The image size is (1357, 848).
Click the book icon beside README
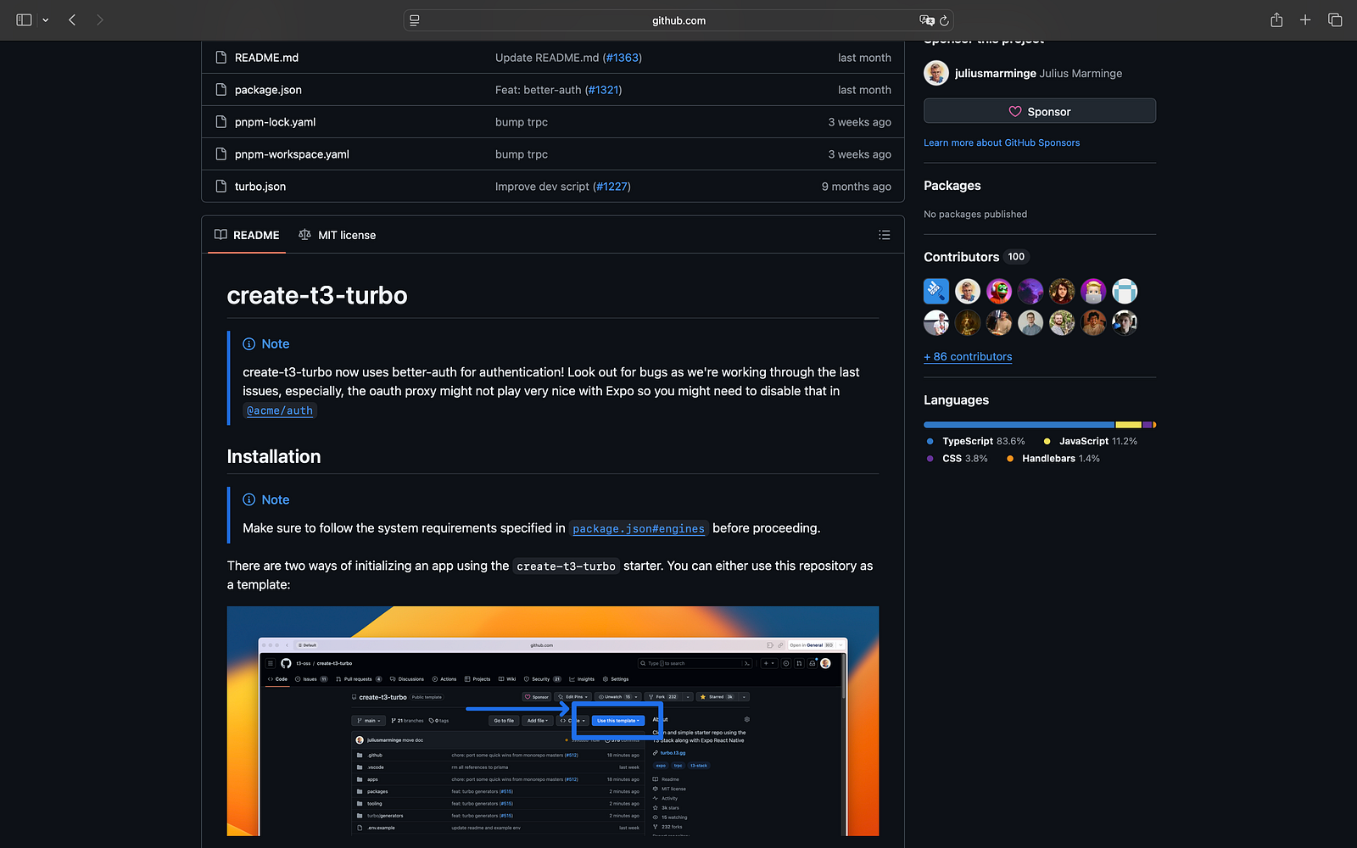(221, 235)
